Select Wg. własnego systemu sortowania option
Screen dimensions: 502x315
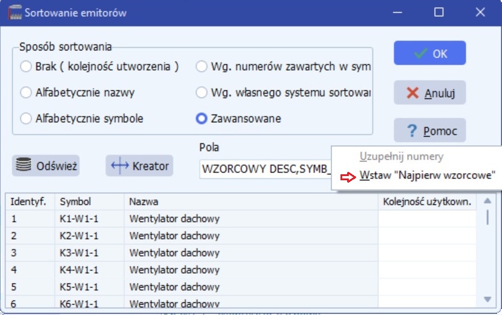coord(202,93)
